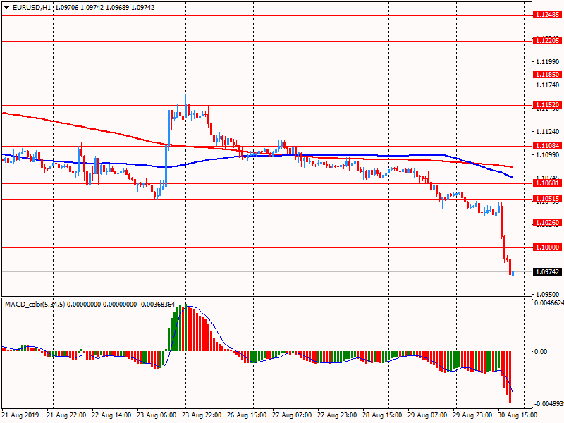Click the 0.00 MACD scale value
The width and height of the screenshot is (564, 423).
[541, 351]
